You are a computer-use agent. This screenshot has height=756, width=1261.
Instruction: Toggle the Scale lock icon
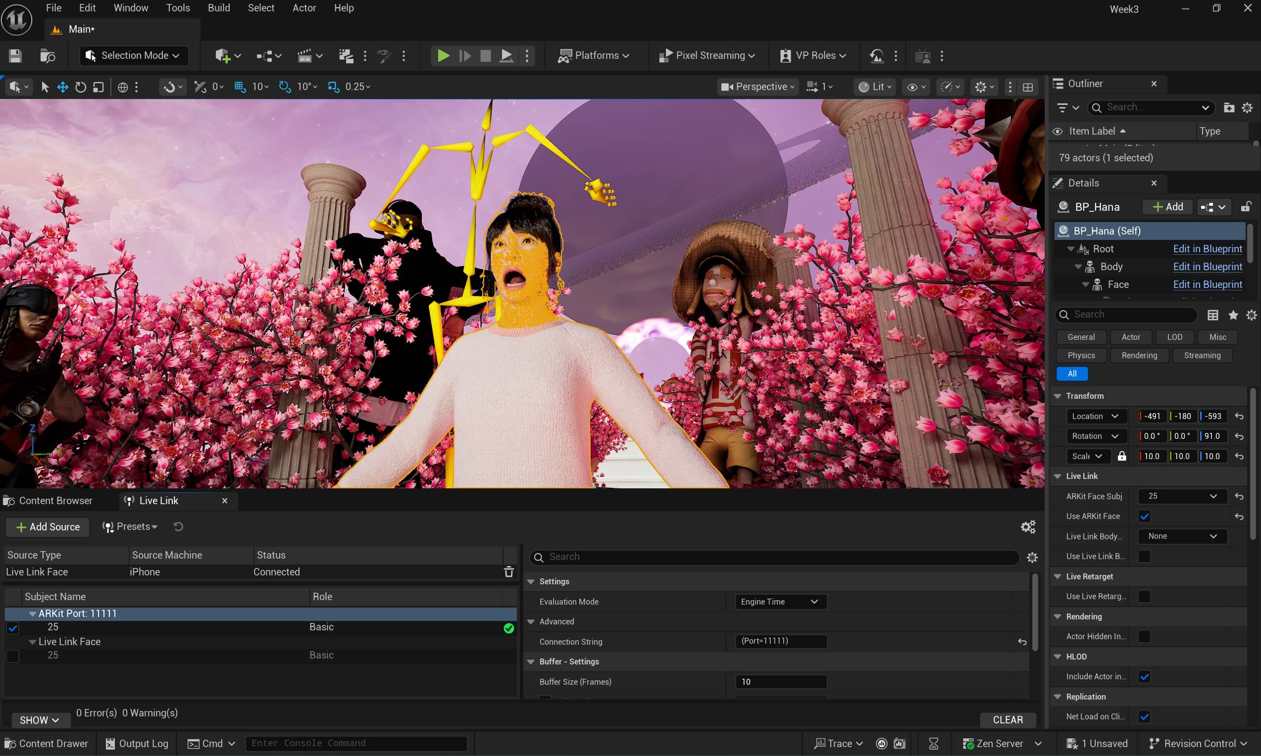(x=1121, y=456)
